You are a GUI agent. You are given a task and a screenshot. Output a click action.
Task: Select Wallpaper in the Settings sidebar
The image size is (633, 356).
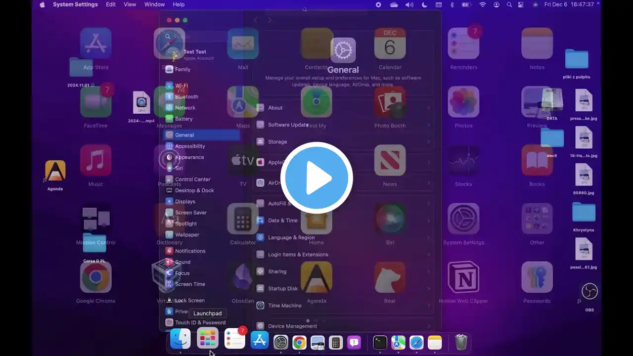[202, 235]
